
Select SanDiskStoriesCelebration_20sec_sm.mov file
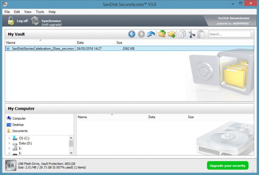point(43,48)
